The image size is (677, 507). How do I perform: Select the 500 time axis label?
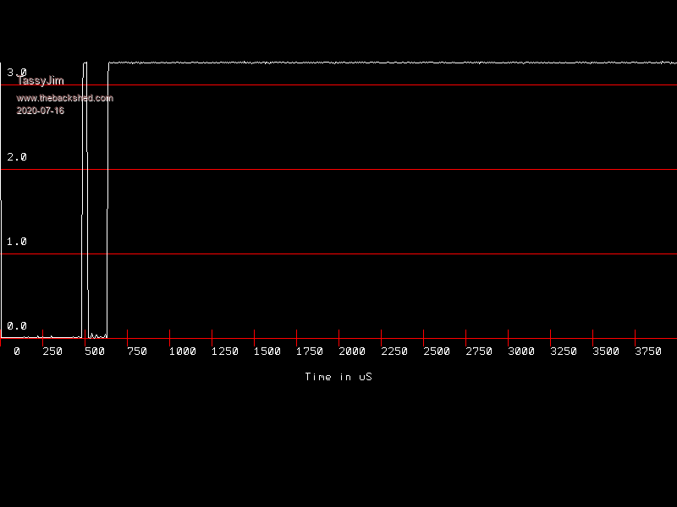[94, 352]
